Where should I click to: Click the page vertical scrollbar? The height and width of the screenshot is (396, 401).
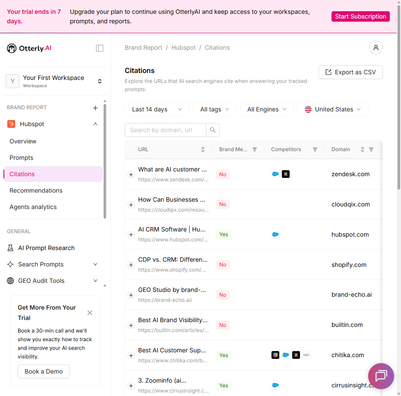click(399, 97)
